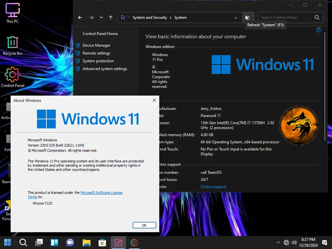Refresh the System page
Viewport: 332px width, 249px height.
pyautogui.click(x=248, y=18)
